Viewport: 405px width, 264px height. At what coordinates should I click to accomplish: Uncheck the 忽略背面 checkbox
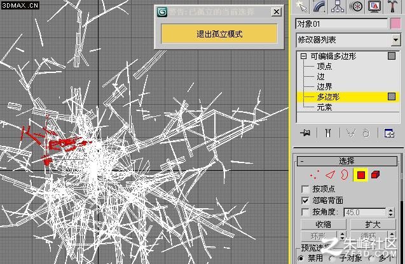(x=305, y=201)
